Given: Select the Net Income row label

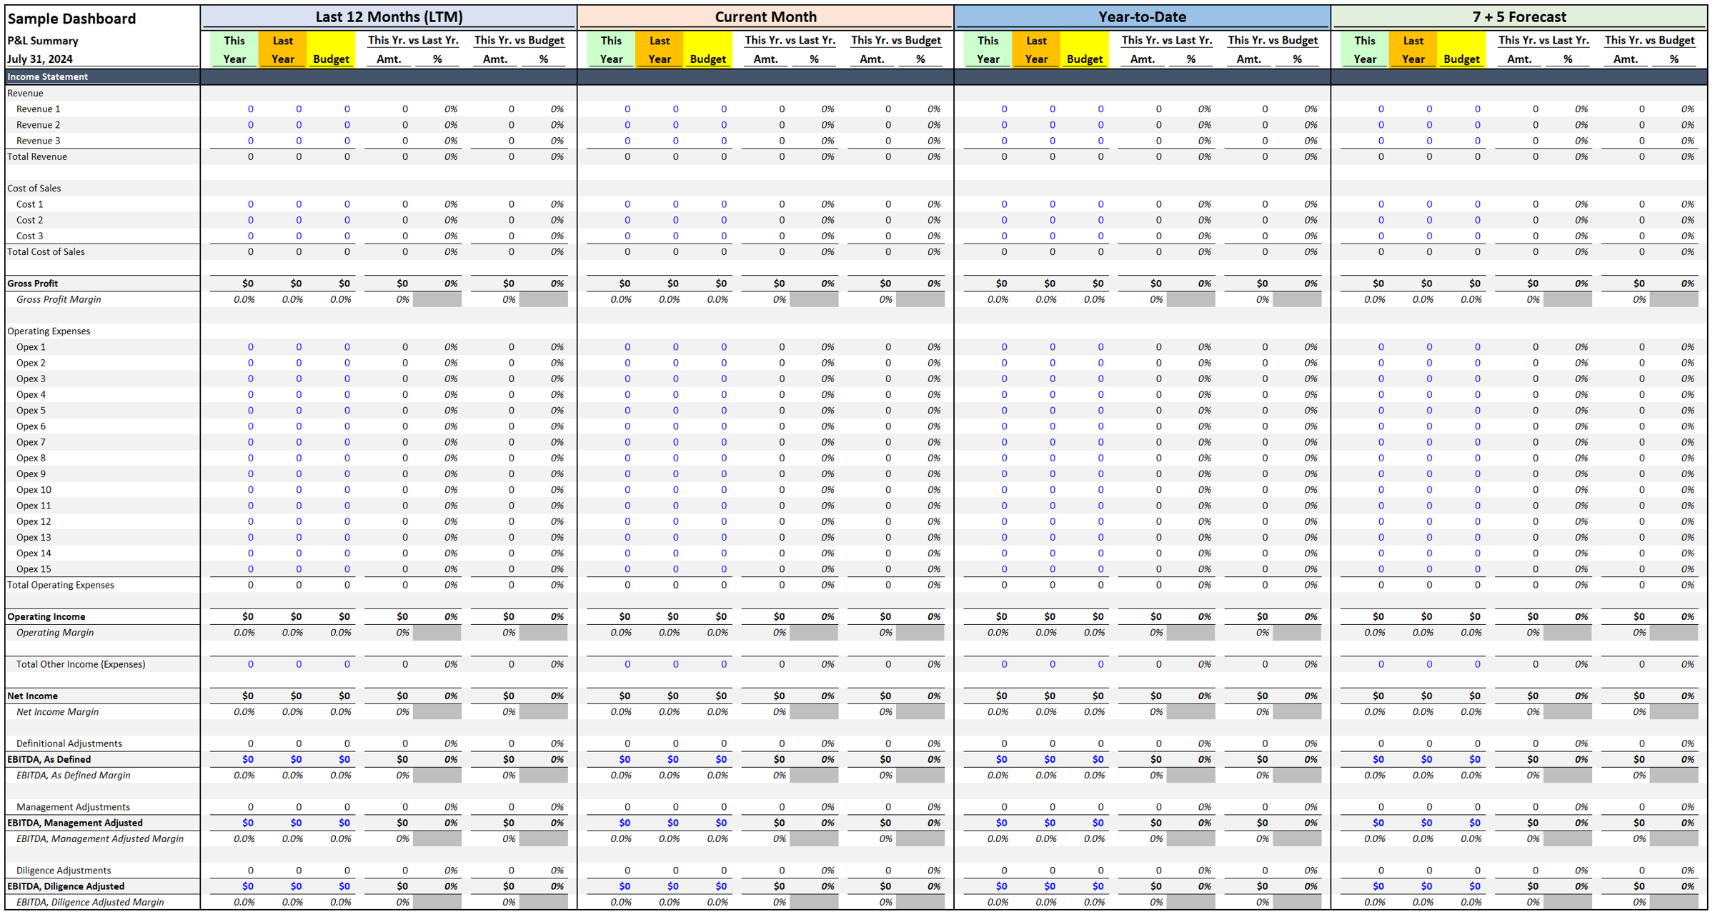Looking at the screenshot, I should tap(32, 696).
